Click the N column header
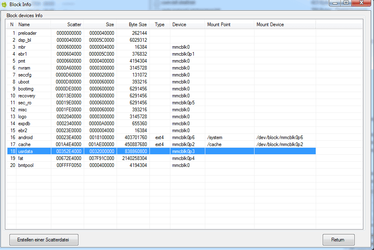This screenshot has width=374, height=250. (11, 25)
